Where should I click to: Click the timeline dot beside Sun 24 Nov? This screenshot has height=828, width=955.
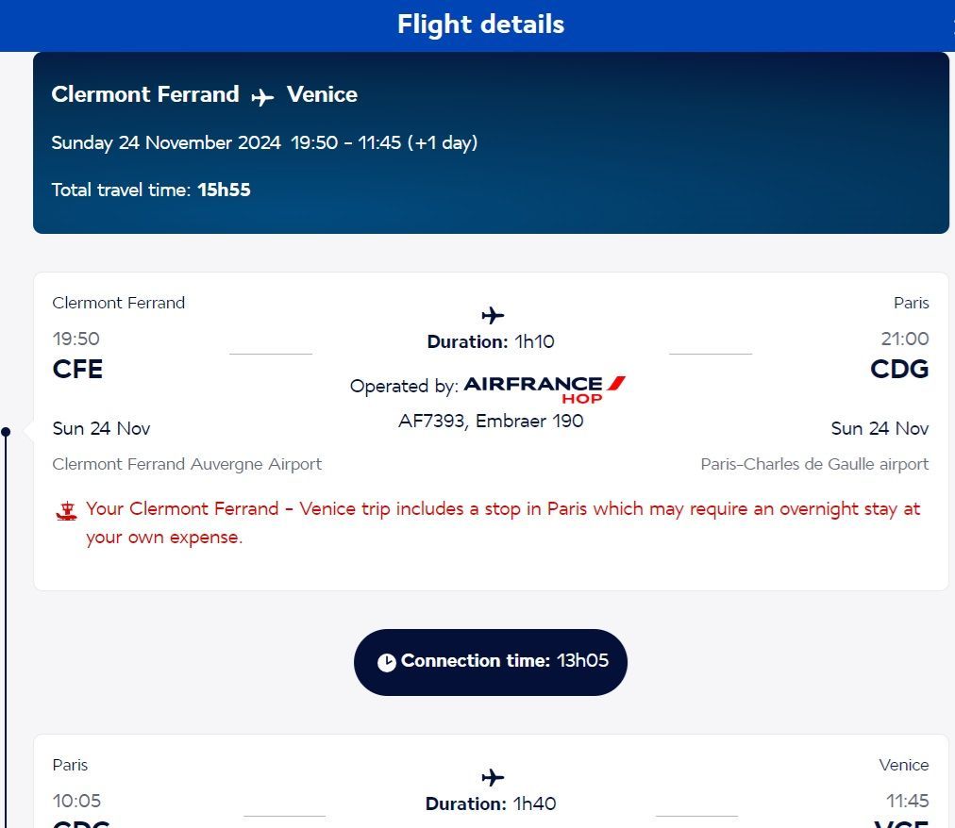click(6, 432)
